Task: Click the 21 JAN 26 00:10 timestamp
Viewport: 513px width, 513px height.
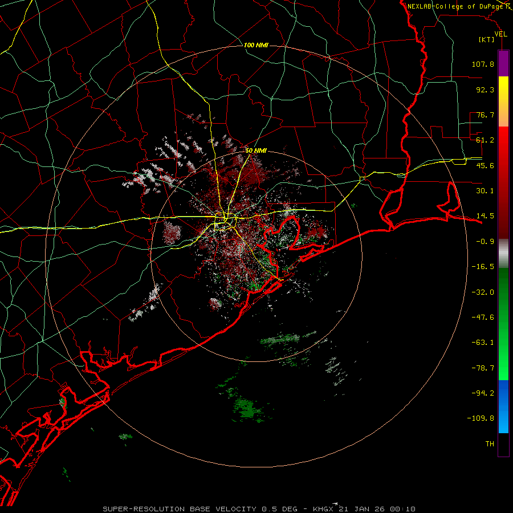Action: [377, 509]
